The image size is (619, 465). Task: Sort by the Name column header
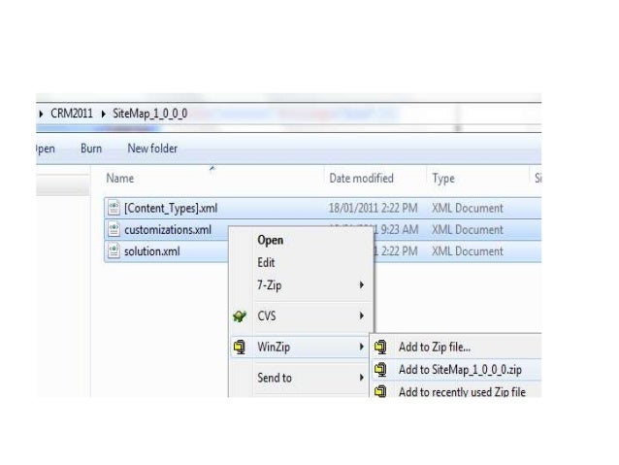pyautogui.click(x=120, y=179)
